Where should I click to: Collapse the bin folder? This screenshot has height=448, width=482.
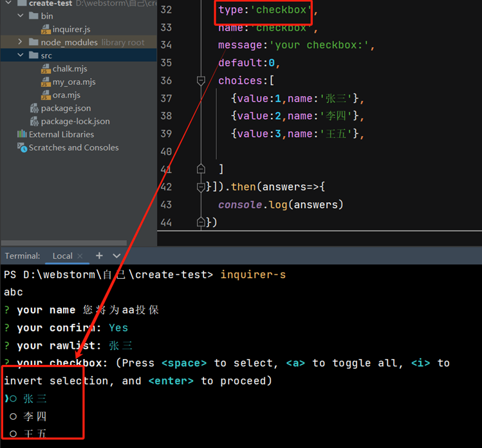point(21,15)
